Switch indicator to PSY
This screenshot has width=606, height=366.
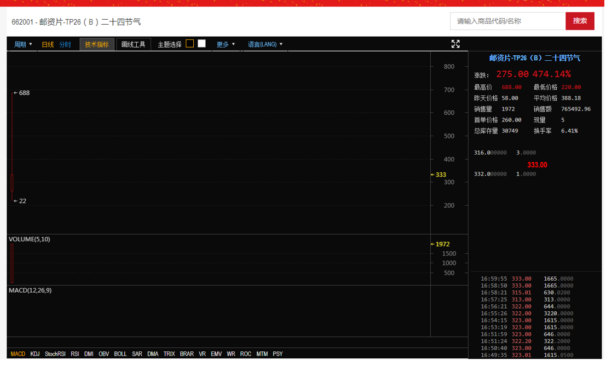[278, 353]
